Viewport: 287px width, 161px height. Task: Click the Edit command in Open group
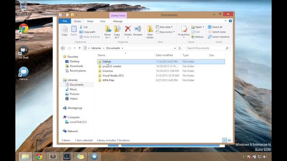pyautogui.click(x=196, y=32)
